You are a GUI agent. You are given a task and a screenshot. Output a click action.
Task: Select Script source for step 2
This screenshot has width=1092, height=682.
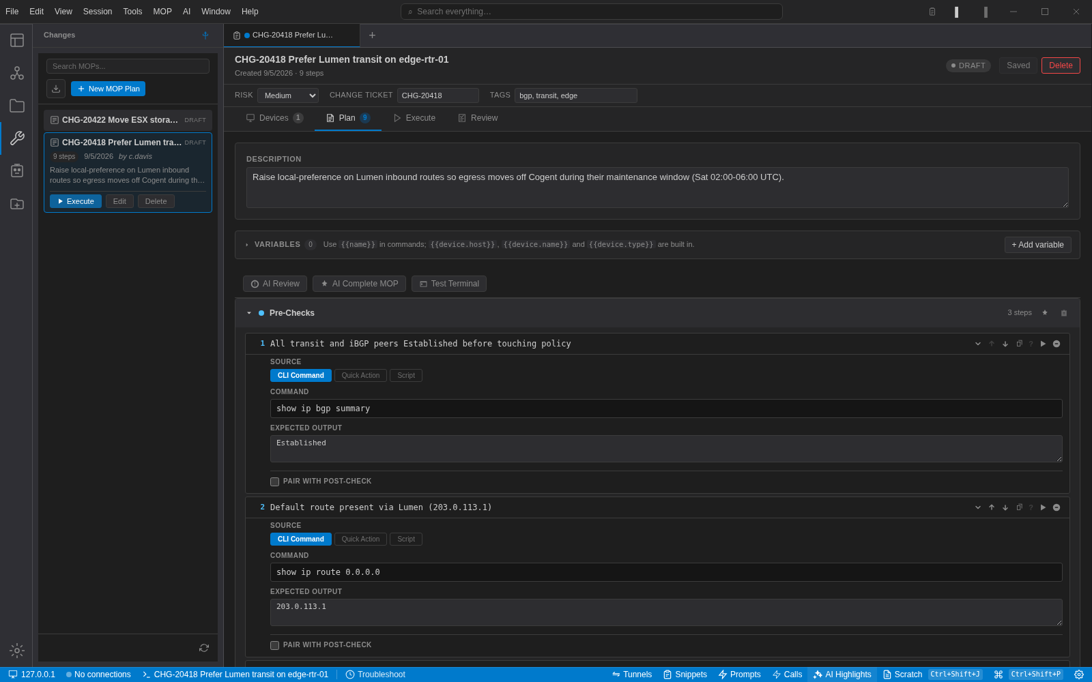(x=406, y=539)
